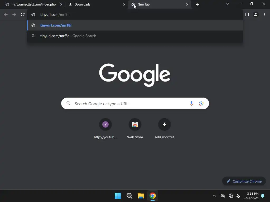Screen dimensions: 270x202
Task: Open the notification bell icon
Action: 263,196
